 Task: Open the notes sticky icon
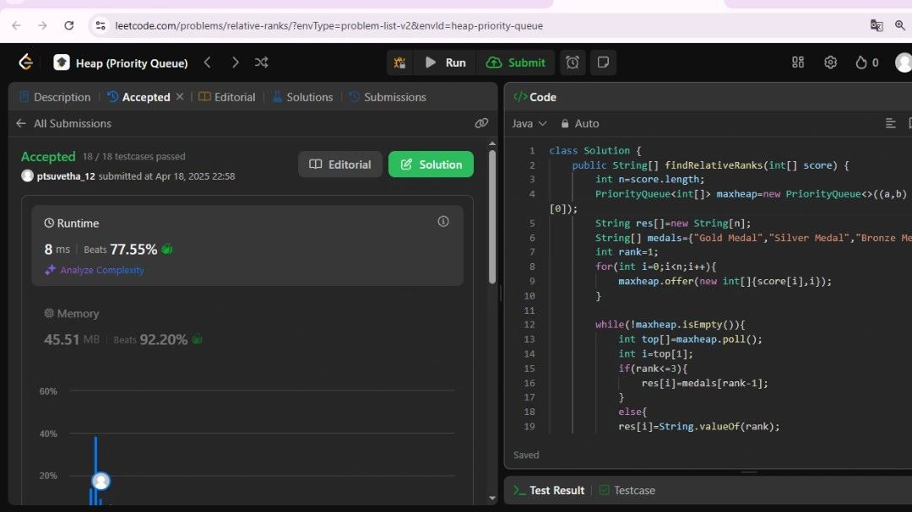(603, 62)
